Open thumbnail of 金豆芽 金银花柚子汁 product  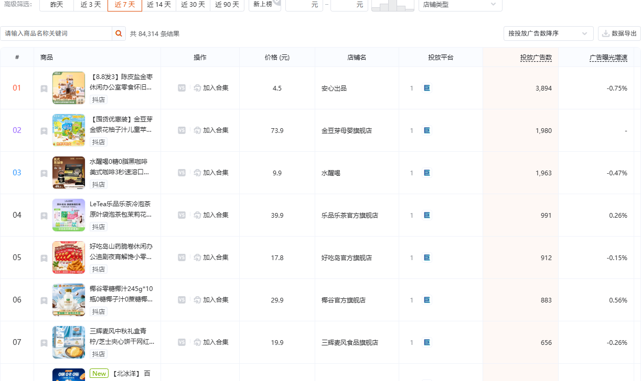(69, 130)
